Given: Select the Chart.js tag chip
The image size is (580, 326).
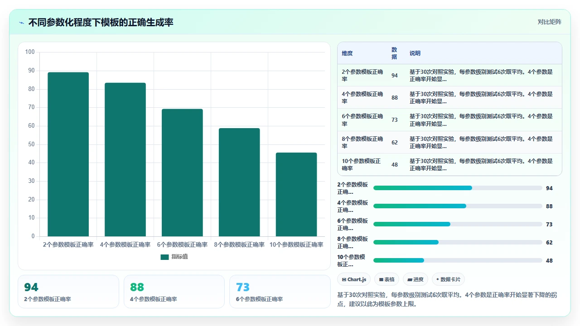Looking at the screenshot, I should [354, 279].
